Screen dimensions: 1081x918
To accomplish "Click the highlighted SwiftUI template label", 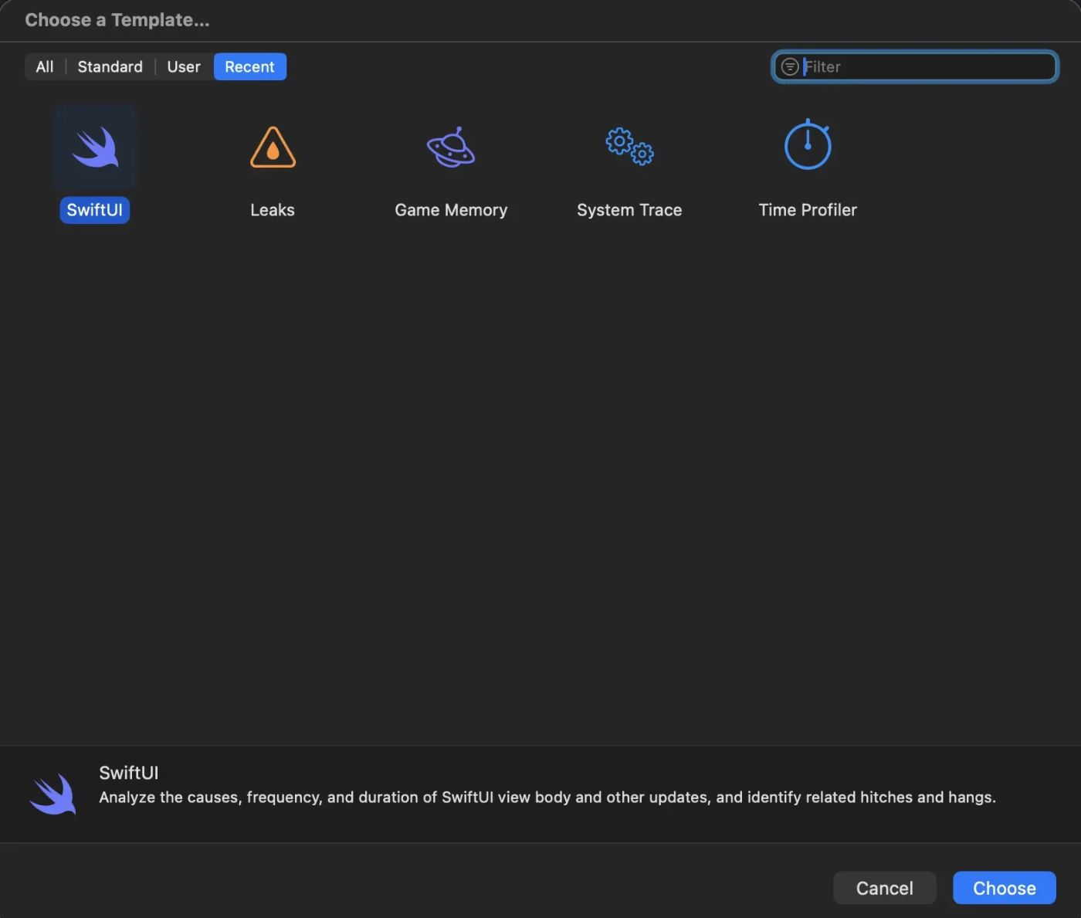I will (x=94, y=210).
